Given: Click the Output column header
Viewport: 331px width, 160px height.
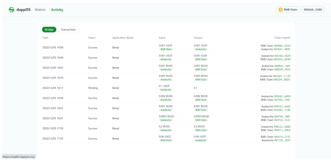Looking at the screenshot, I should [198, 38].
